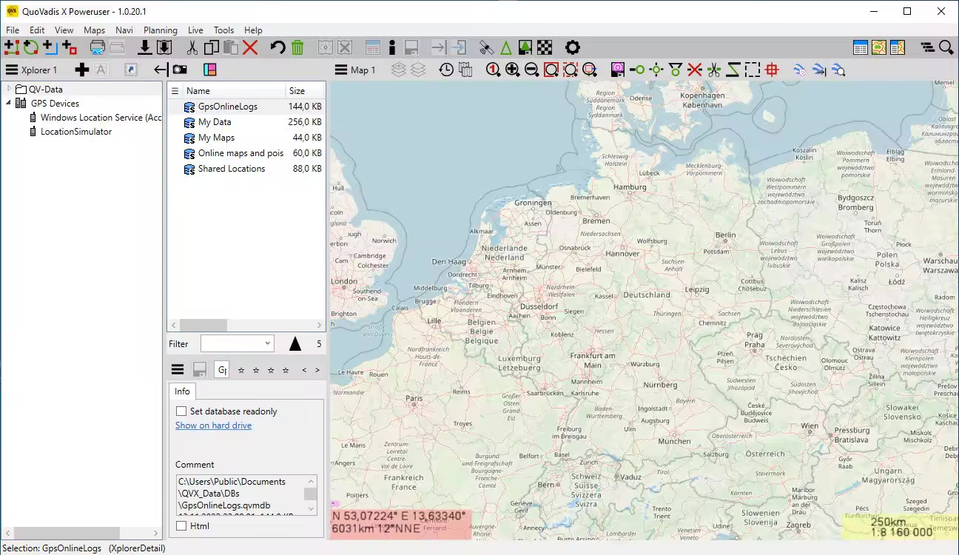959x555 pixels.
Task: Click the Show on hard drive link
Action: 213,425
